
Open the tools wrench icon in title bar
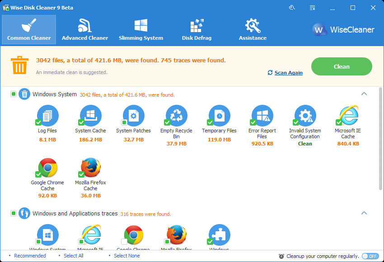pyautogui.click(x=292, y=8)
